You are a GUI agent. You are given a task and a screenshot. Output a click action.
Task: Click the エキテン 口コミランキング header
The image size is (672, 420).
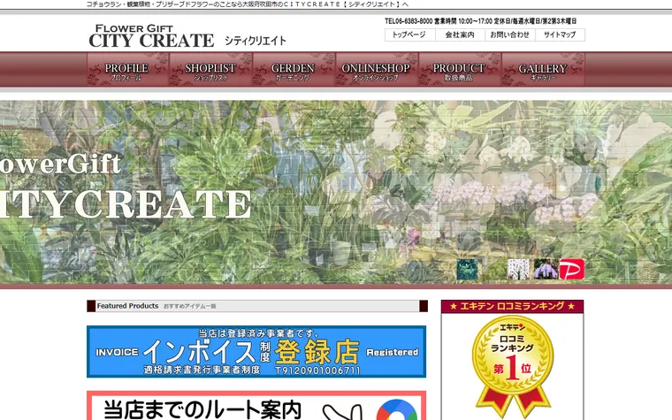coord(512,307)
